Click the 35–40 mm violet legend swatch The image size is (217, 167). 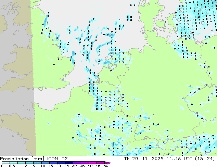(x=85, y=163)
